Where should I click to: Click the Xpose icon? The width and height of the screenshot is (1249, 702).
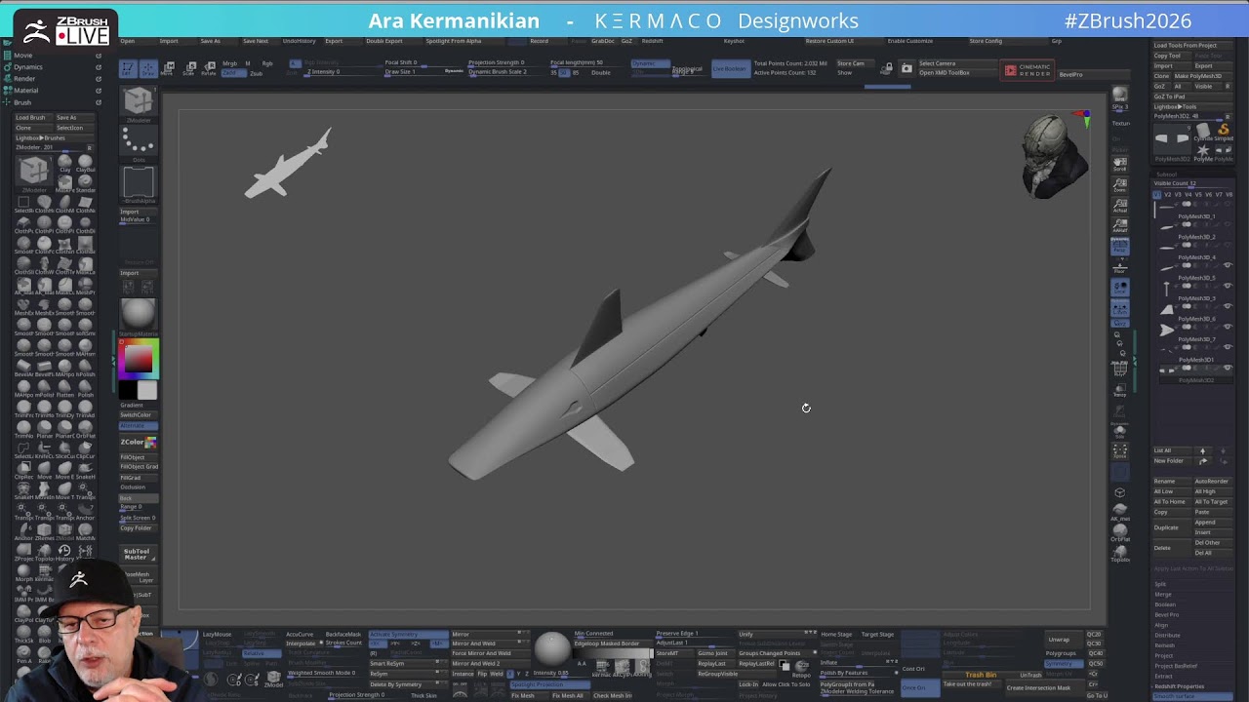coord(1120,451)
